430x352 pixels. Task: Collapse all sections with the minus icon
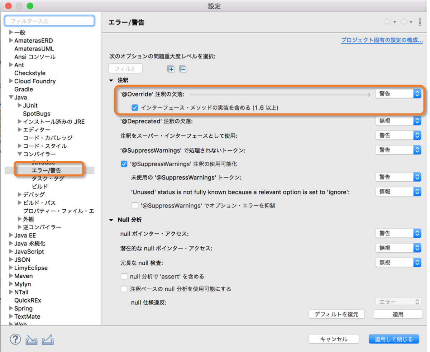[183, 69]
